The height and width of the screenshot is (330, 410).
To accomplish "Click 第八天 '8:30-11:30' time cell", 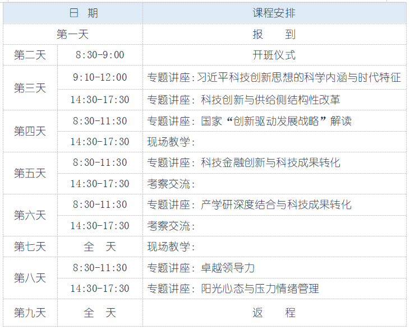I will pos(100,268).
